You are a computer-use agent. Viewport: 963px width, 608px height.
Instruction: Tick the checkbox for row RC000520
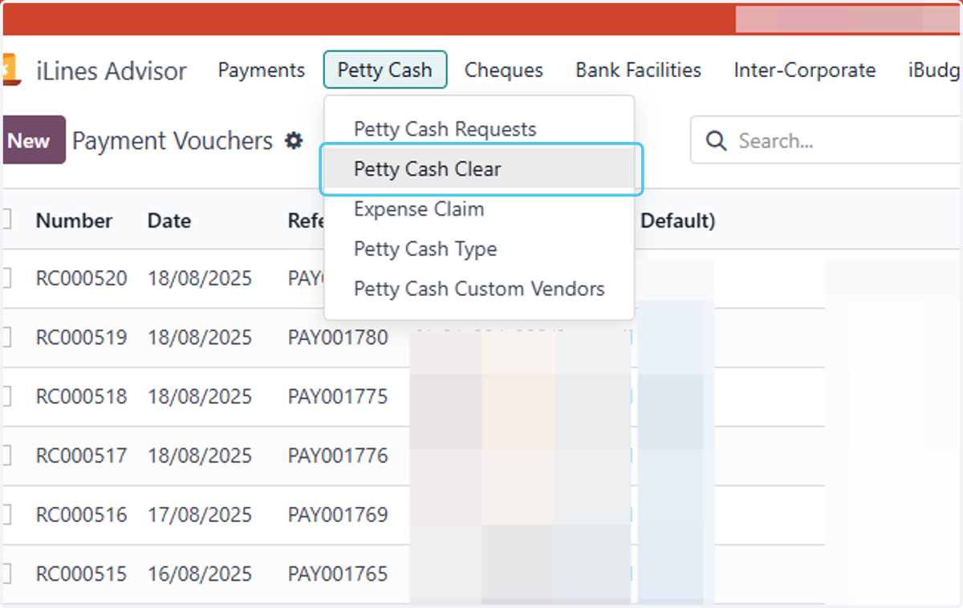pos(6,278)
